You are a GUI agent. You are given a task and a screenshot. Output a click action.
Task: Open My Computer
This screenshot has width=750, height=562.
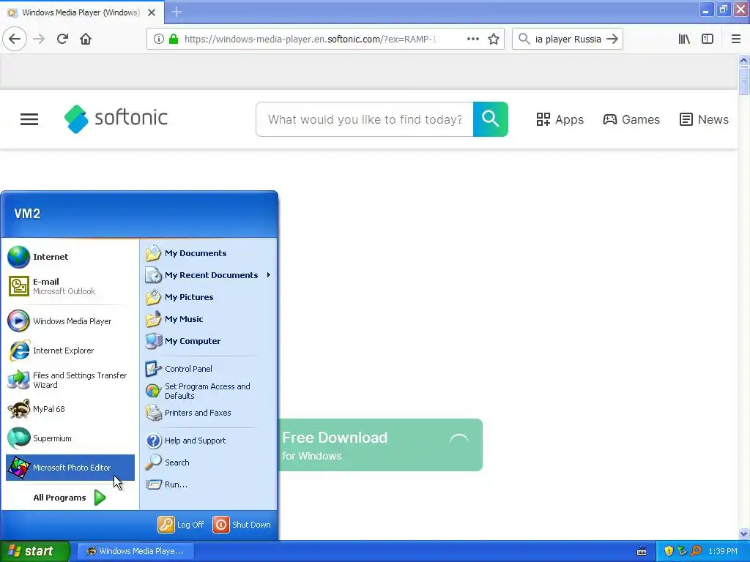pos(209,341)
